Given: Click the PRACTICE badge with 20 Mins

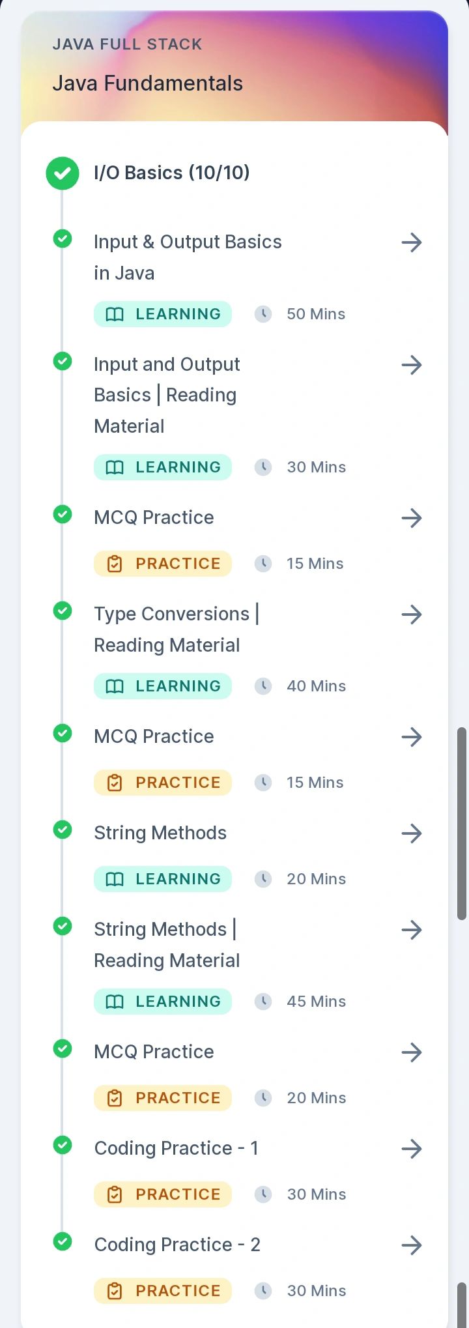Looking at the screenshot, I should 163,1098.
